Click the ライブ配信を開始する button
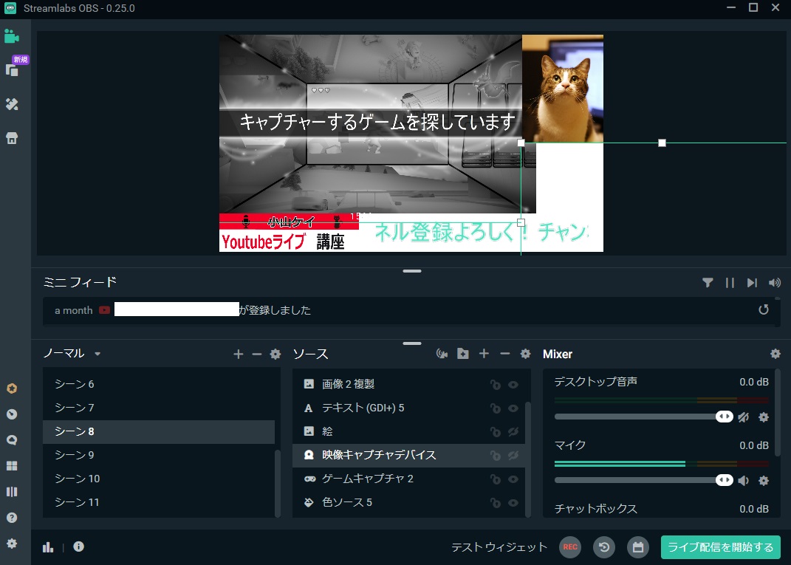 click(x=720, y=547)
